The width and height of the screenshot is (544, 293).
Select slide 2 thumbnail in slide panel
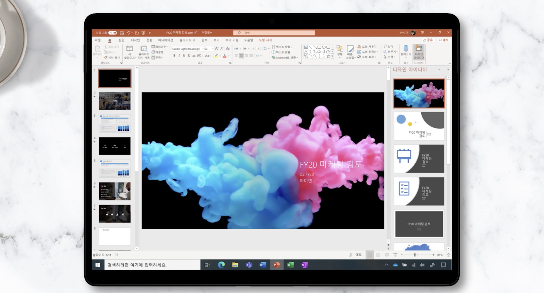[x=115, y=101]
